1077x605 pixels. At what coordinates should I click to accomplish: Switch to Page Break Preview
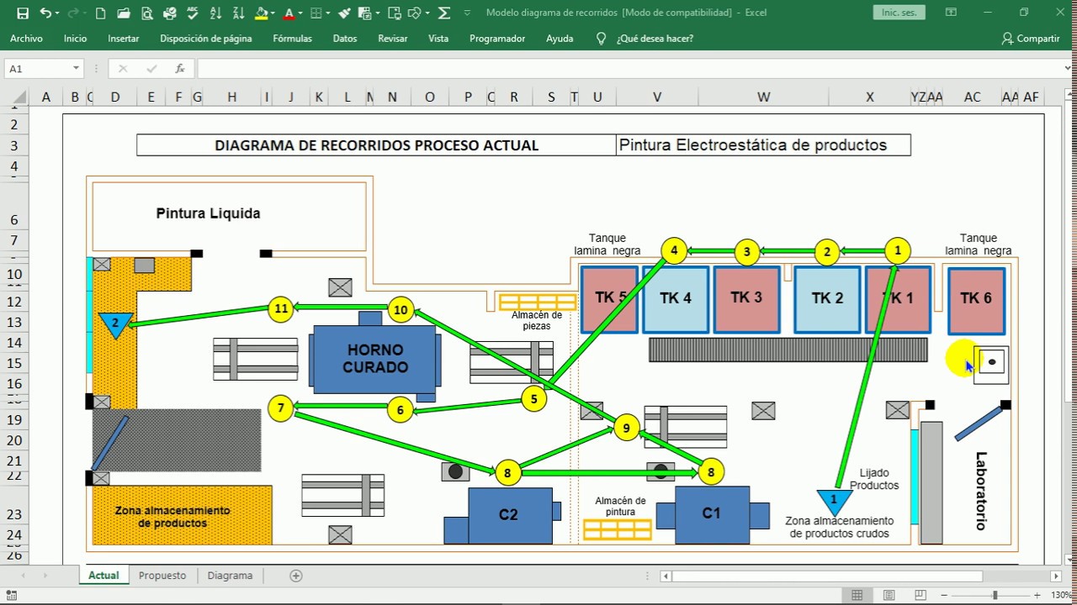point(920,595)
